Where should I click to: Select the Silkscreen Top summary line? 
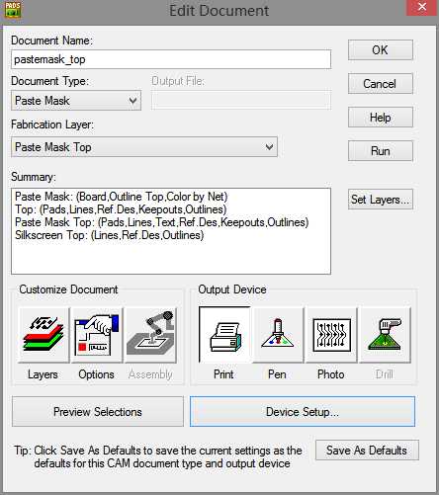pyautogui.click(x=110, y=235)
